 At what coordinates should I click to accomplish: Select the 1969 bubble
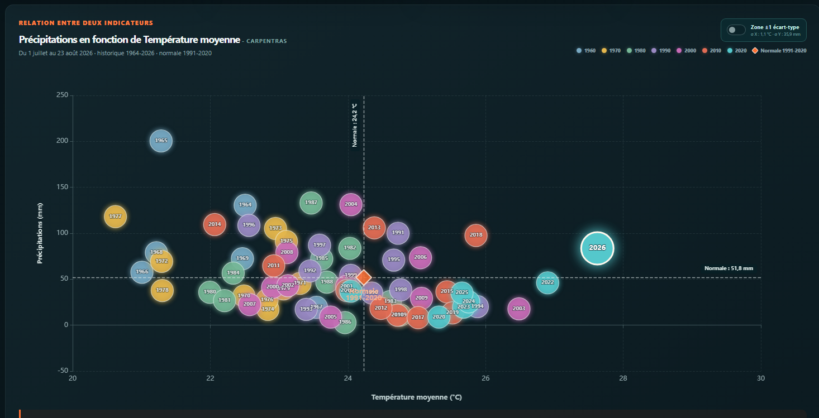pos(242,258)
